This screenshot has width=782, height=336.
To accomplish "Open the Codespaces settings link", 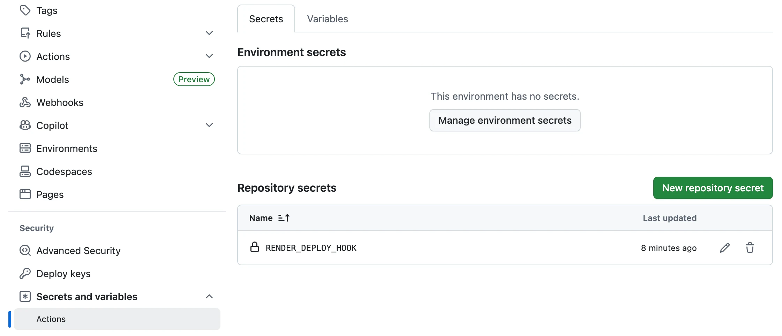I will [x=64, y=171].
